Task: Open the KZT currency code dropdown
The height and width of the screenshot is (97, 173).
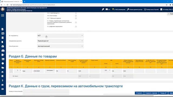Action: (60, 36)
